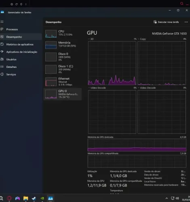The image size is (190, 202).
Task: Click the 1,2/11,9 GB GPU memory value
Action: pos(97,185)
